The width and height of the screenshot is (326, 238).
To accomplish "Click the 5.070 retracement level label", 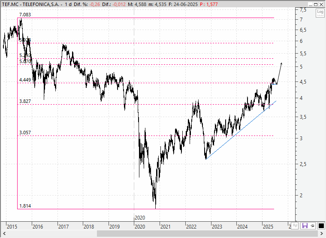I will tap(25, 61).
